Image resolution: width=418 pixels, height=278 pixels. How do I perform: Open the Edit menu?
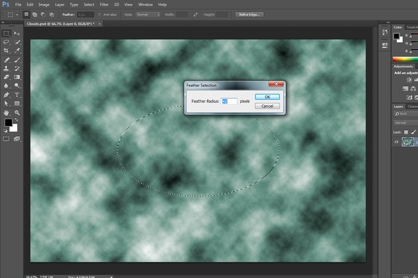point(30,5)
